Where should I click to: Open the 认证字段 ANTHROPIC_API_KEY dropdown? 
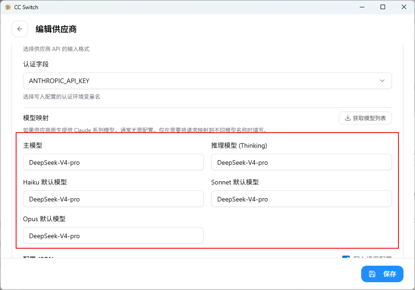207,81
